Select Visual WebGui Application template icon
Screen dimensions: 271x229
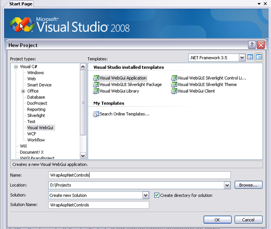[x=96, y=78]
